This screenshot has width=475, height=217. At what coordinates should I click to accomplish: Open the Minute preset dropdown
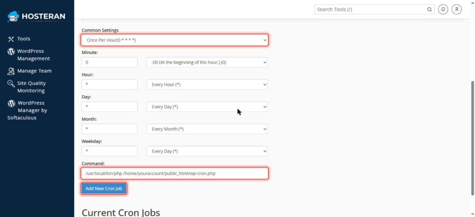click(x=207, y=62)
